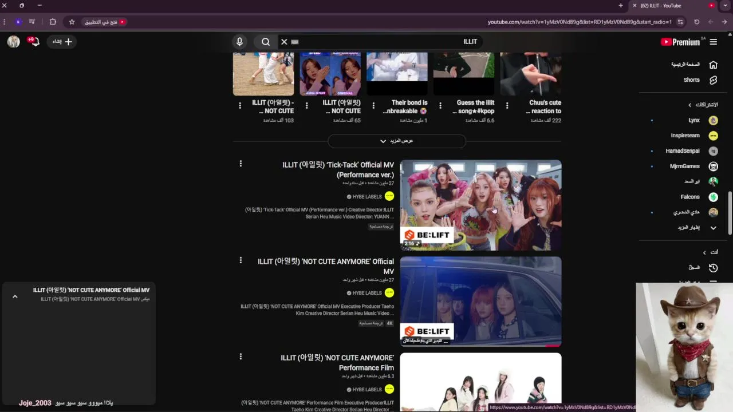Open options for the 103K-views NOT CUTE short

pyautogui.click(x=240, y=105)
